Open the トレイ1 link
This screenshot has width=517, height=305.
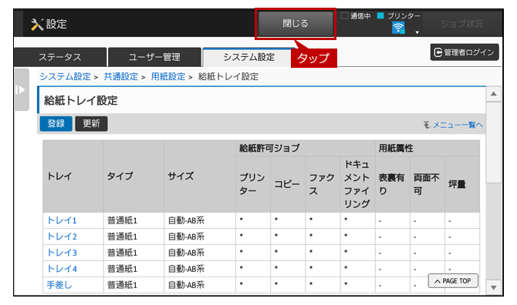(62, 220)
